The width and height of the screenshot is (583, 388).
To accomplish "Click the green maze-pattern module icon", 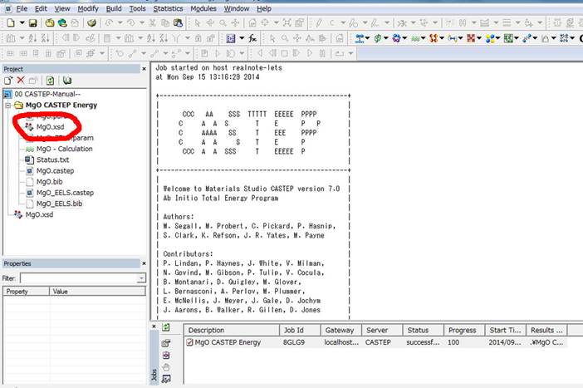I will coord(508,38).
